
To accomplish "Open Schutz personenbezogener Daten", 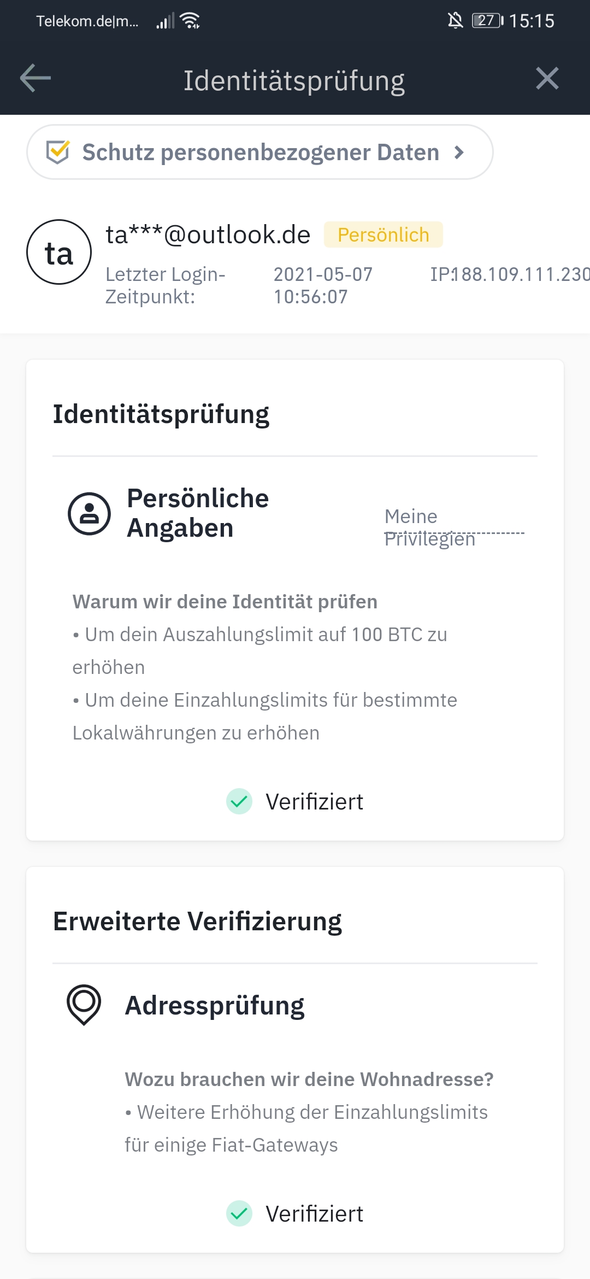I will [260, 152].
